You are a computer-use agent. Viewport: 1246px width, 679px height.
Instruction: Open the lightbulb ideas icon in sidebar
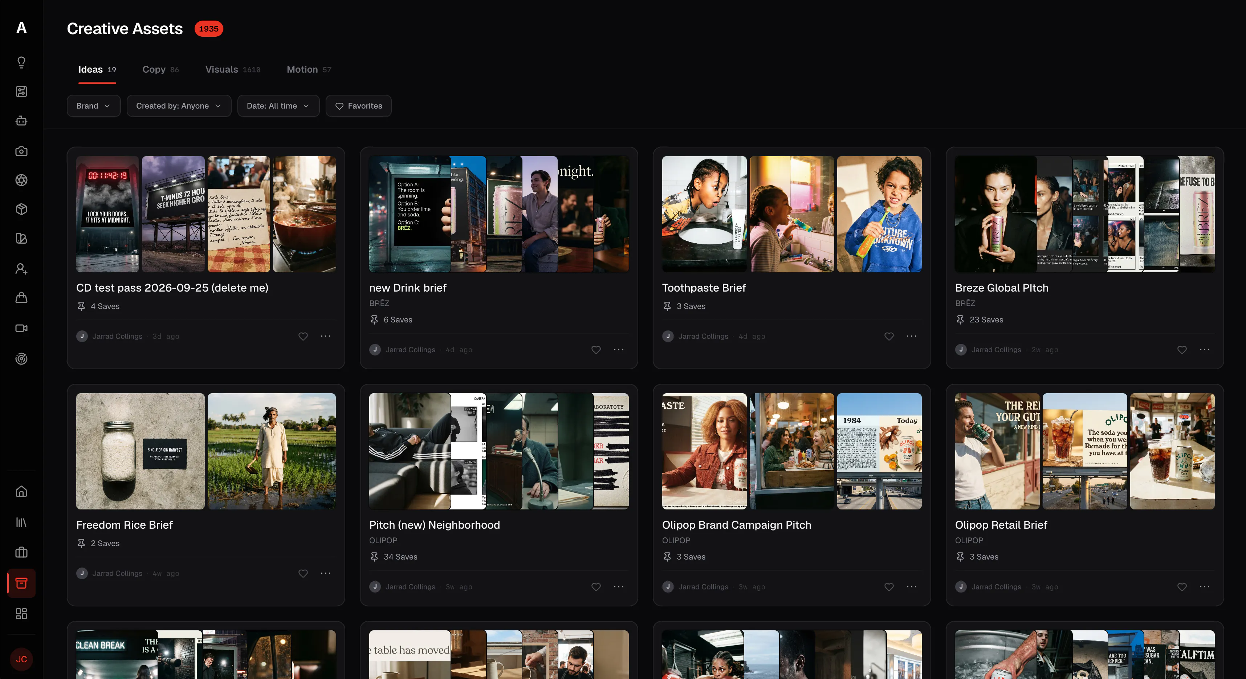coord(21,62)
